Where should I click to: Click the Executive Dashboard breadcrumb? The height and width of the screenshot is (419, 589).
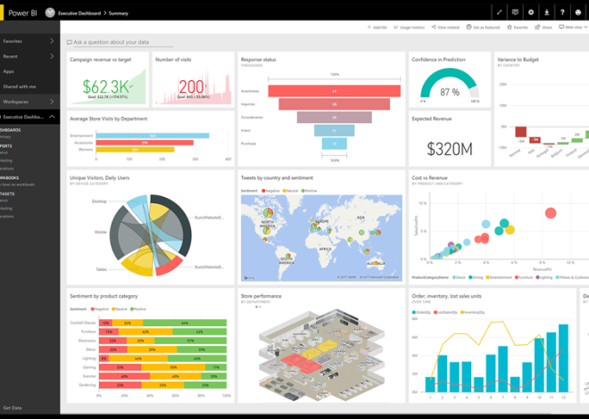coord(79,13)
